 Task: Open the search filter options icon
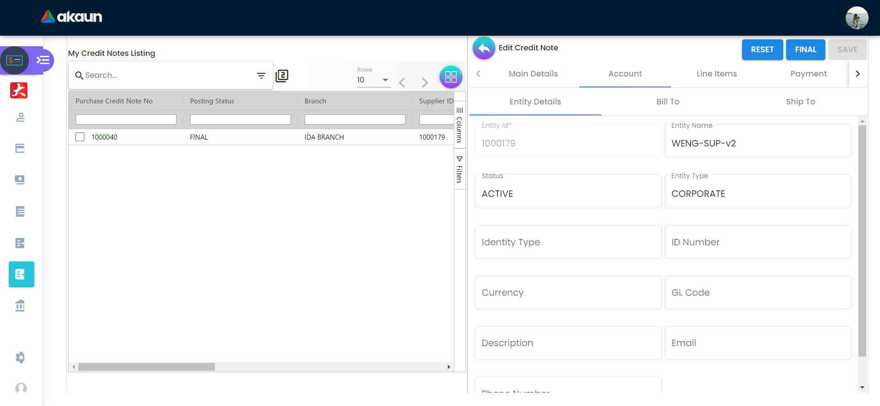point(261,76)
